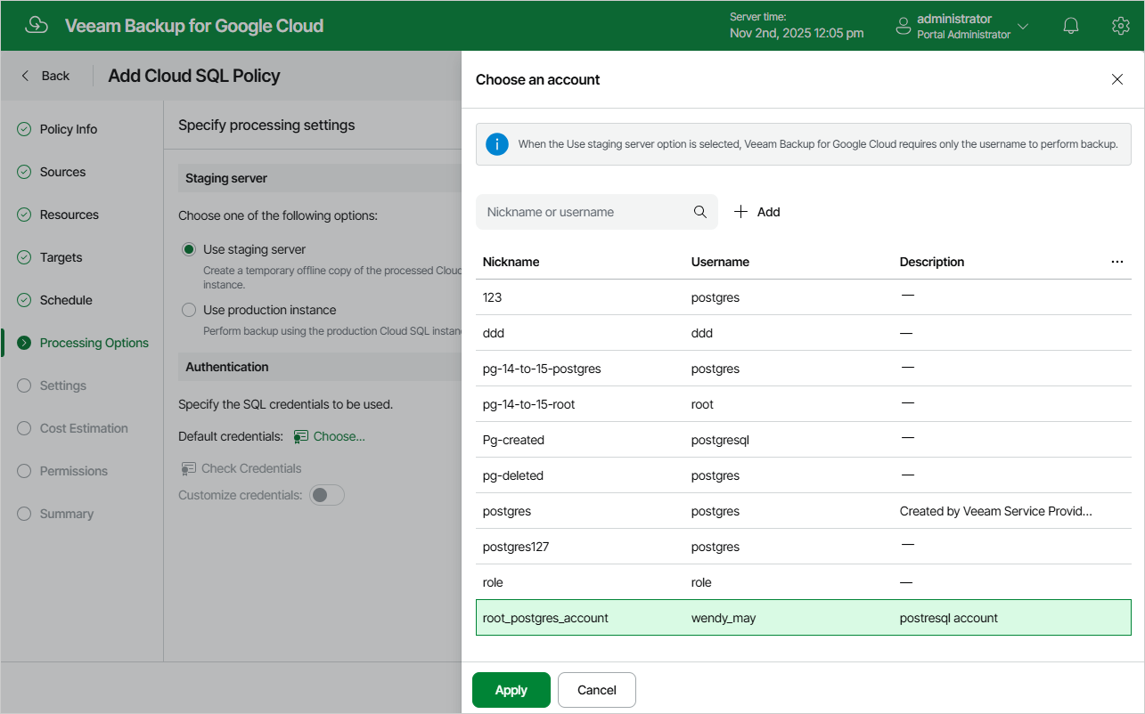Click the Choose... credentials link
This screenshot has width=1145, height=714.
pyautogui.click(x=339, y=436)
